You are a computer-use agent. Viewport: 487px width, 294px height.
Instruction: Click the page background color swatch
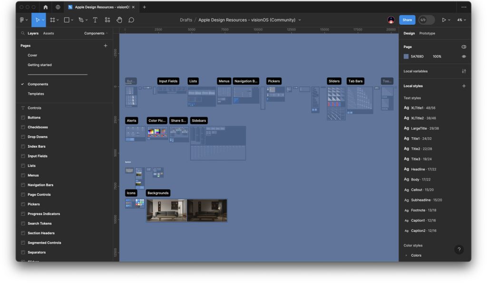[x=406, y=57]
